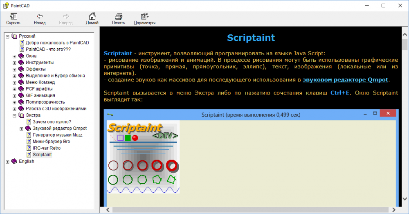This screenshot has width=409, height=214.
Task: Select the GIF анимация book entry
Action: click(40, 95)
